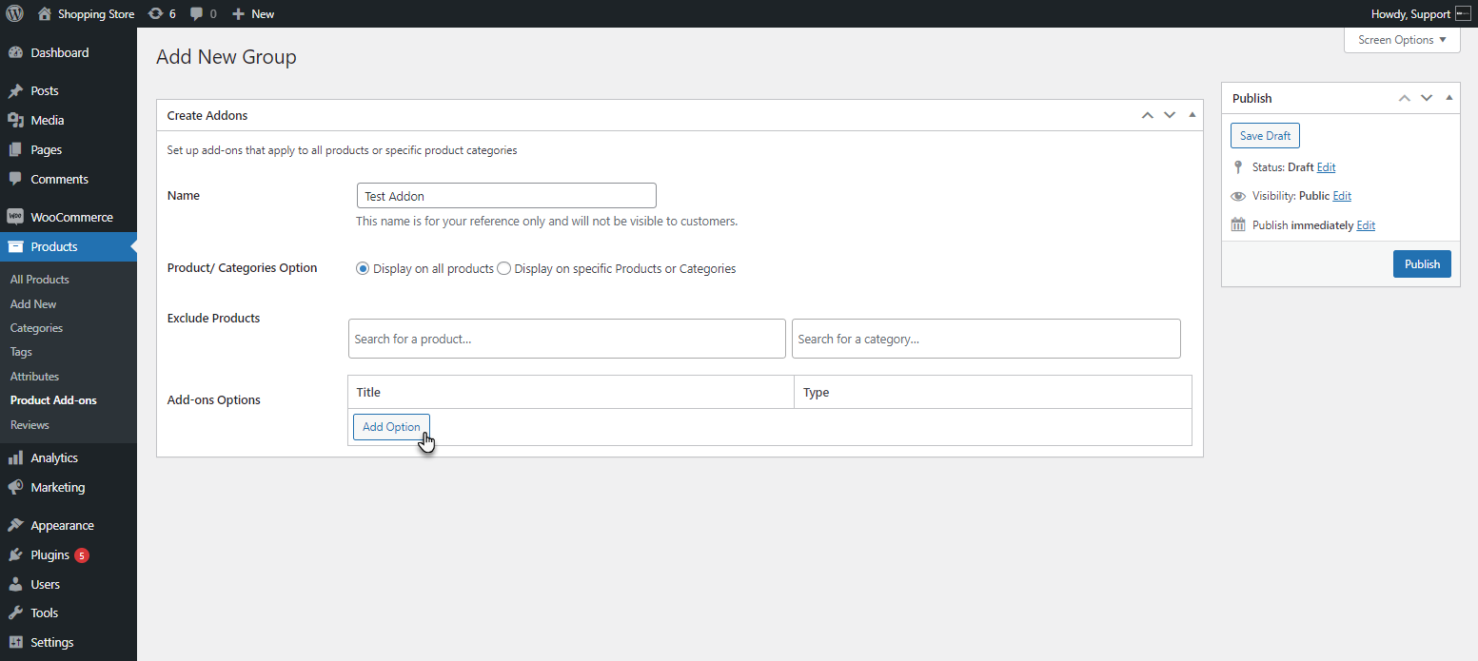
Task: Click the Visibility eye icon in Publish box
Action: coord(1238,196)
